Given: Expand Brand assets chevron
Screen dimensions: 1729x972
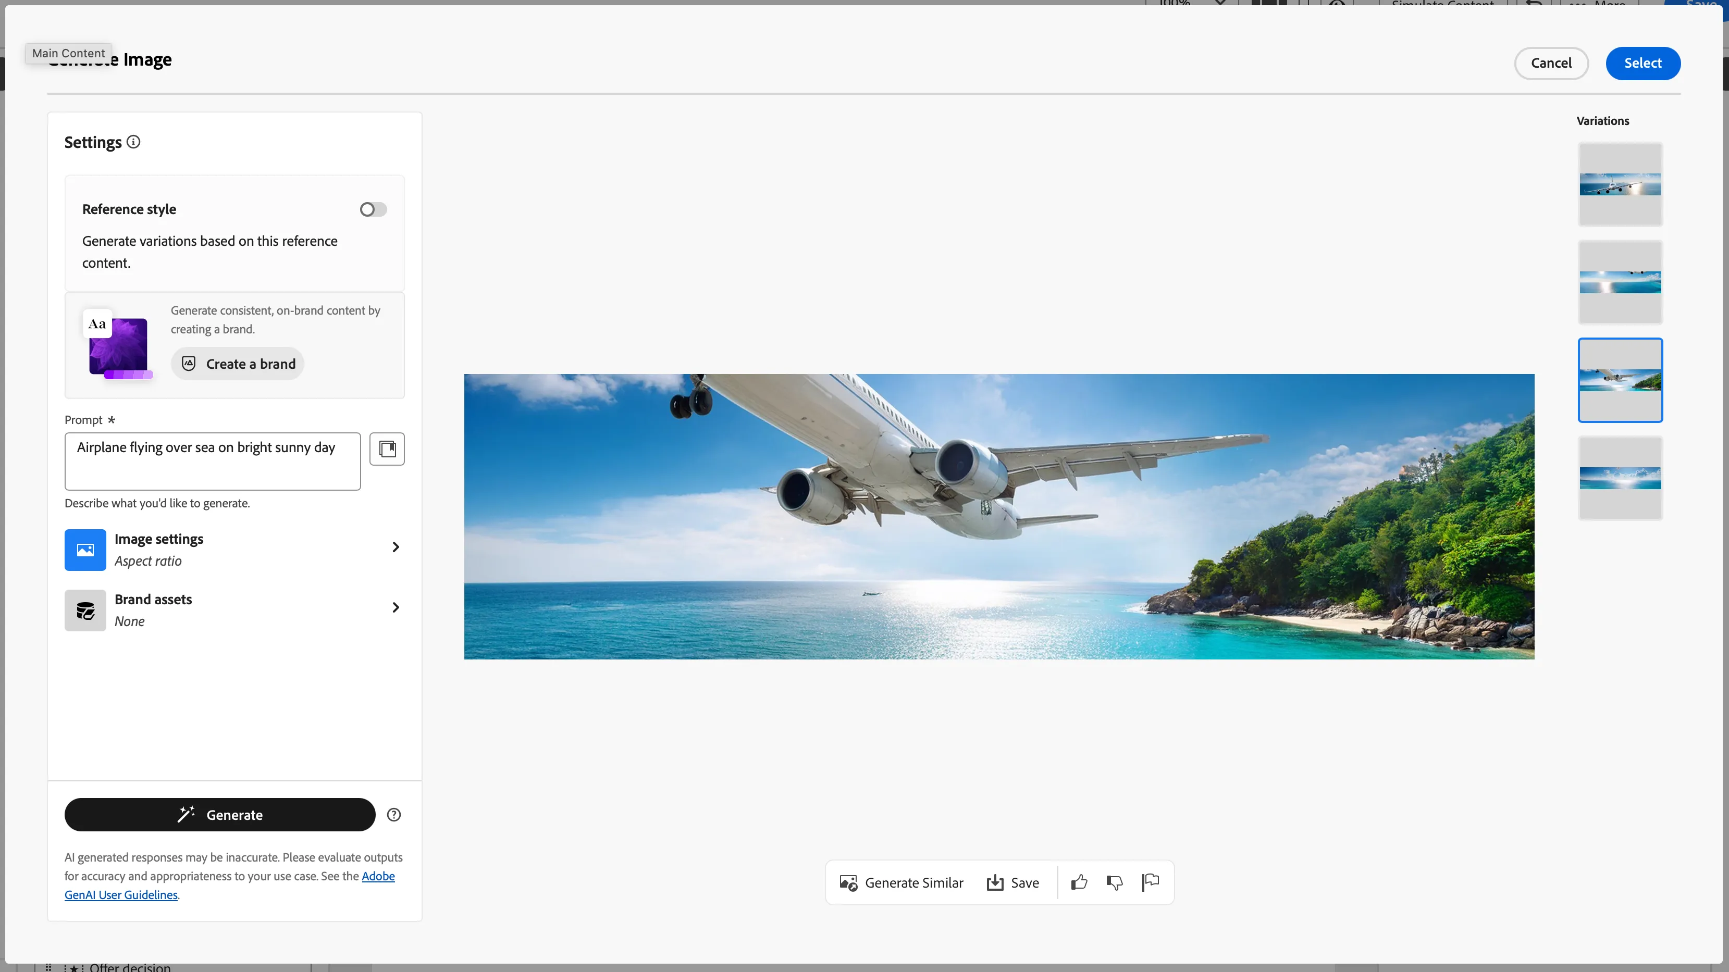Looking at the screenshot, I should pos(396,608).
